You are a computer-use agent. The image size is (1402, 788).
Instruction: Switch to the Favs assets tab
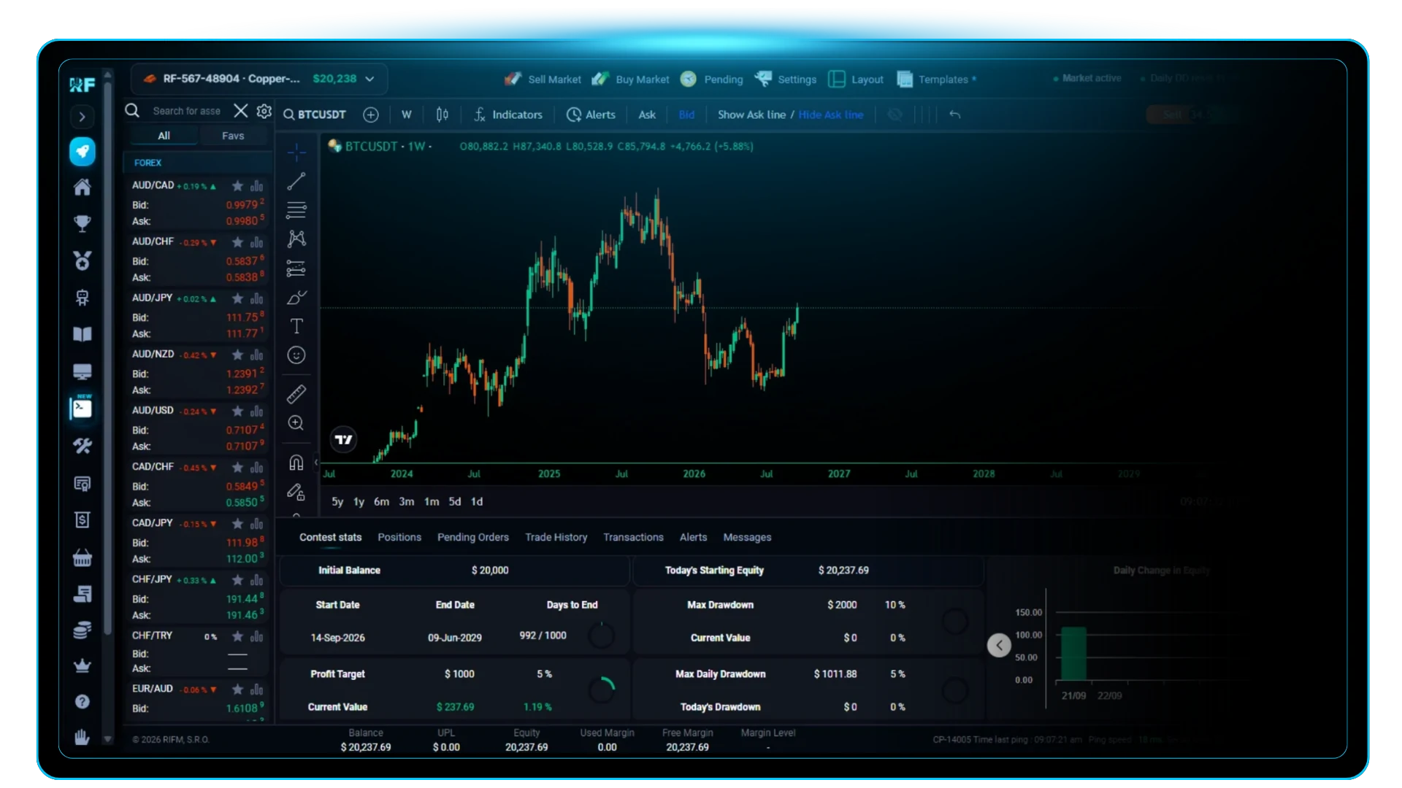tap(233, 136)
